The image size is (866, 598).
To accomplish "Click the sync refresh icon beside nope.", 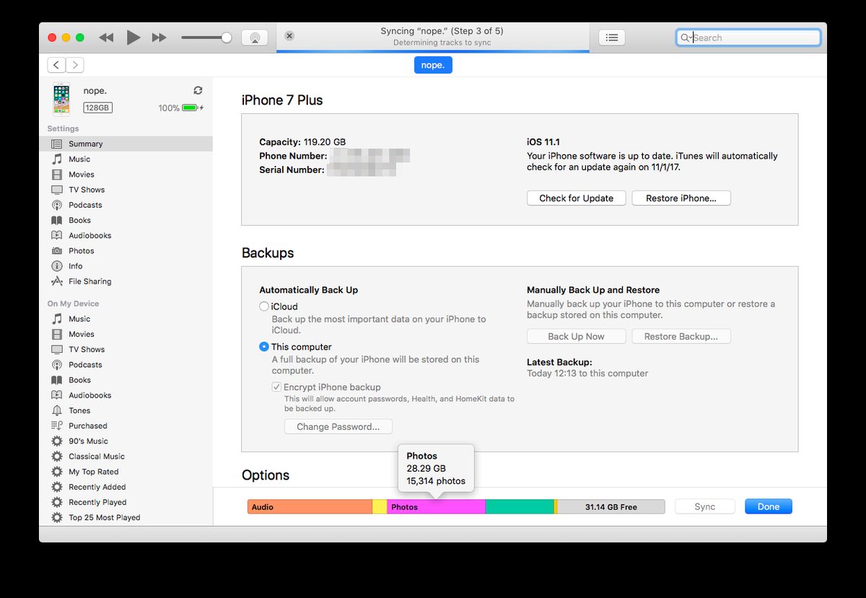I will tap(198, 91).
